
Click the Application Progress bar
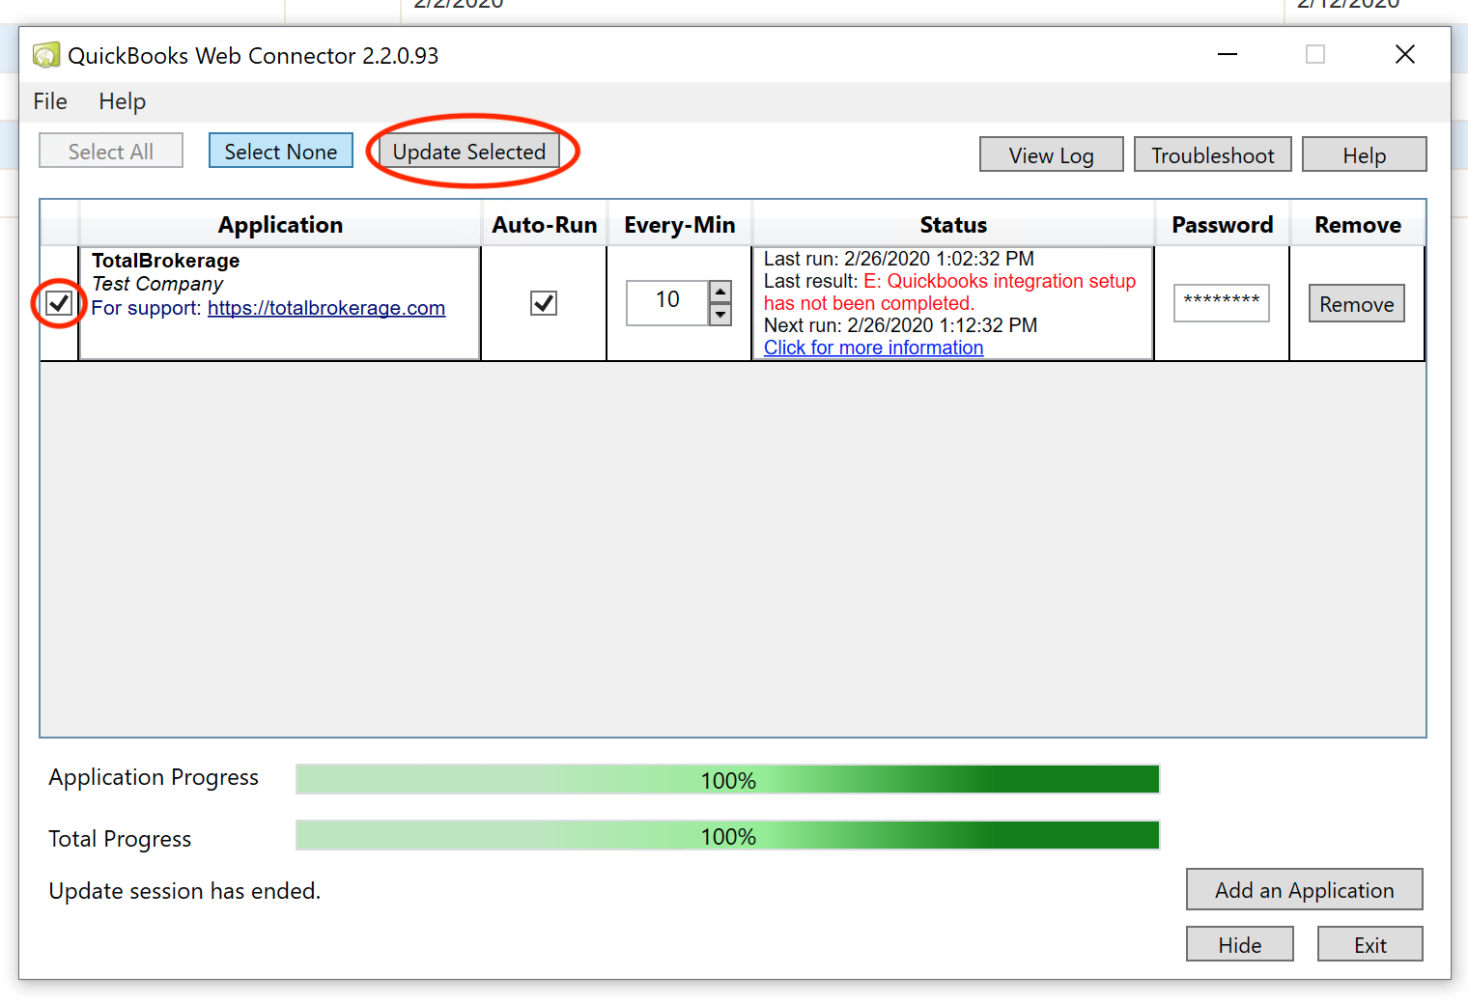click(727, 779)
